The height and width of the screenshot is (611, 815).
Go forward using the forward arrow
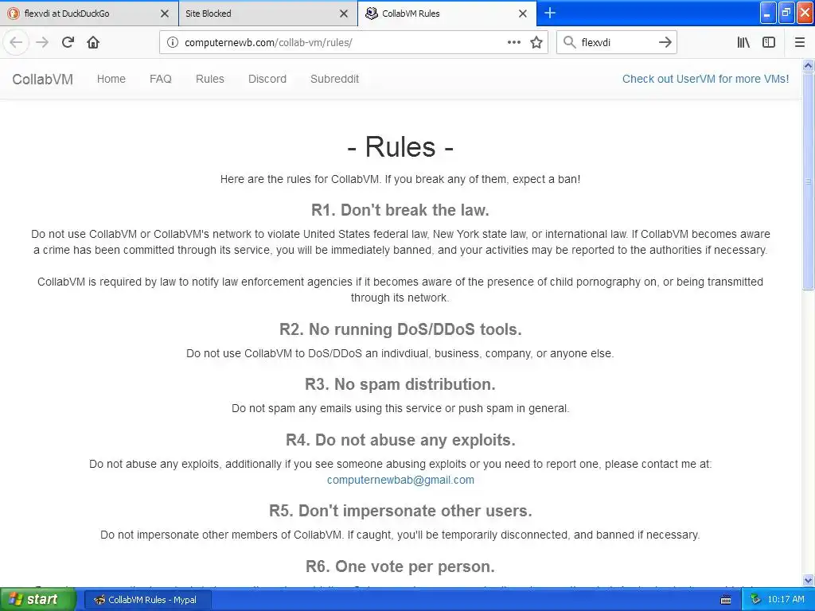coord(42,43)
